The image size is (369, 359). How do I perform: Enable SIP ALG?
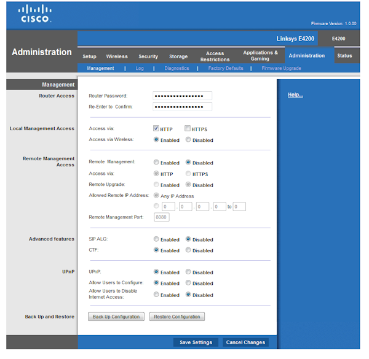(156, 239)
